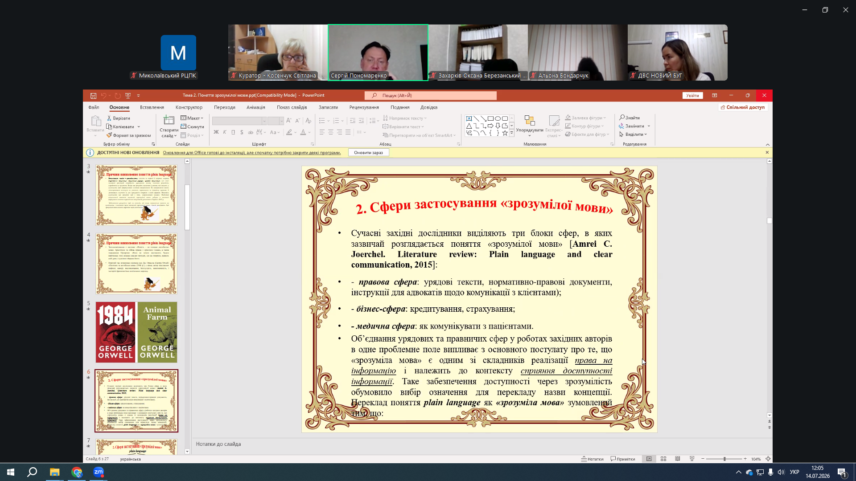Reset slide layout with Скинути
856x481 pixels.
click(193, 127)
